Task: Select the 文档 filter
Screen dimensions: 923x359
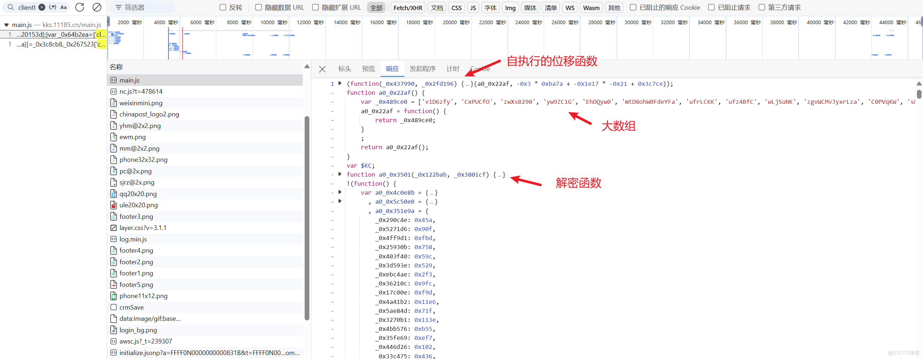Action: tap(437, 8)
